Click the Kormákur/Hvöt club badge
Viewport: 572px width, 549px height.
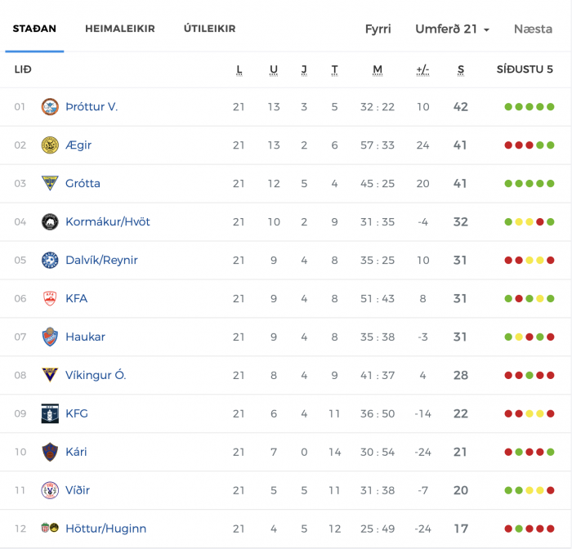(50, 221)
